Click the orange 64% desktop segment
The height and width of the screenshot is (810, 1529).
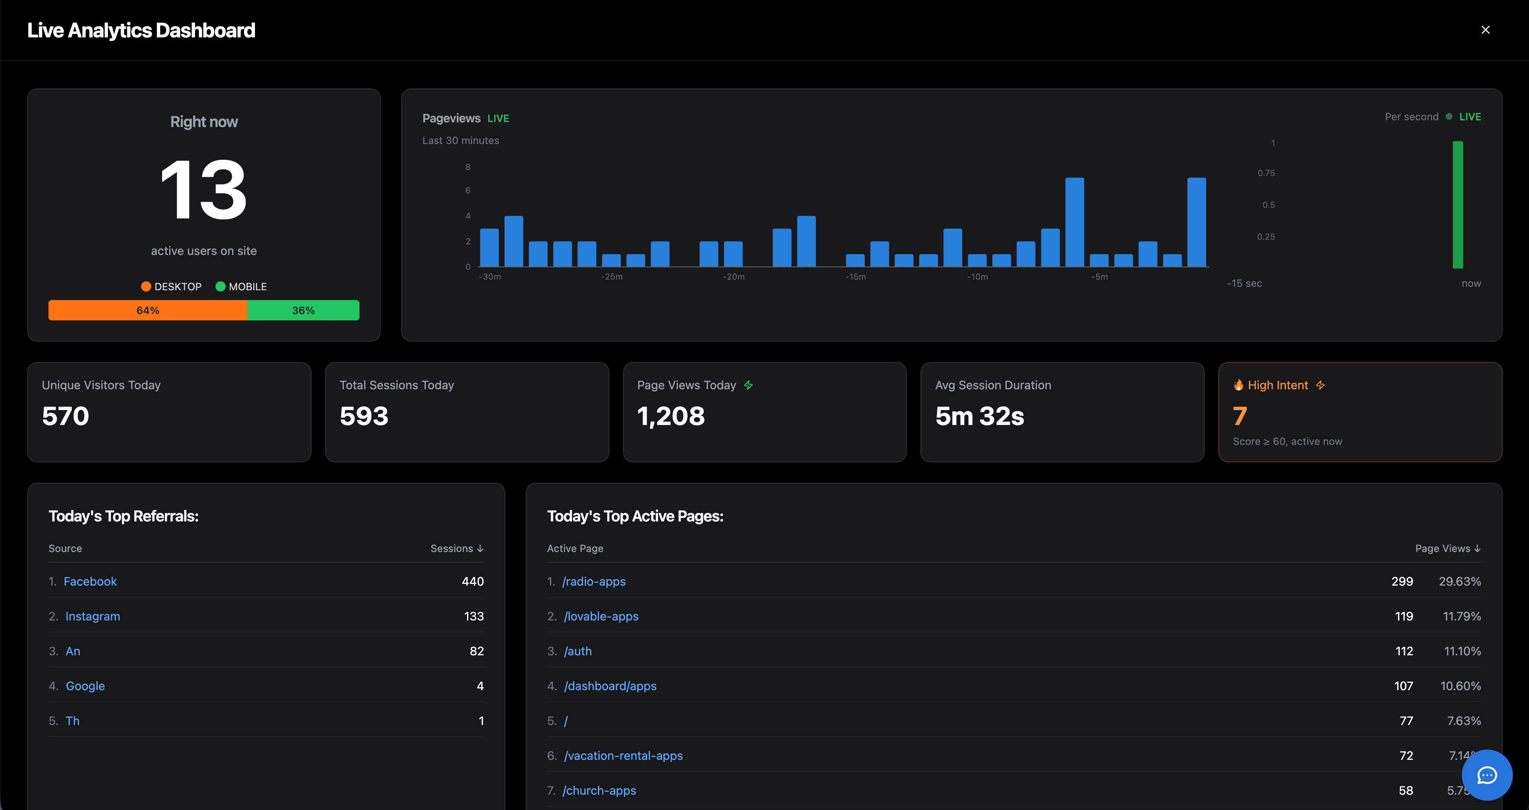(x=148, y=310)
